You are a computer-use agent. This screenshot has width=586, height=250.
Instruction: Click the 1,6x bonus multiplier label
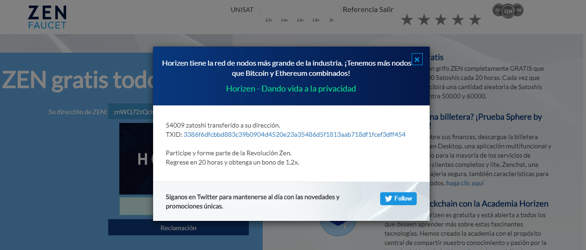point(300,20)
